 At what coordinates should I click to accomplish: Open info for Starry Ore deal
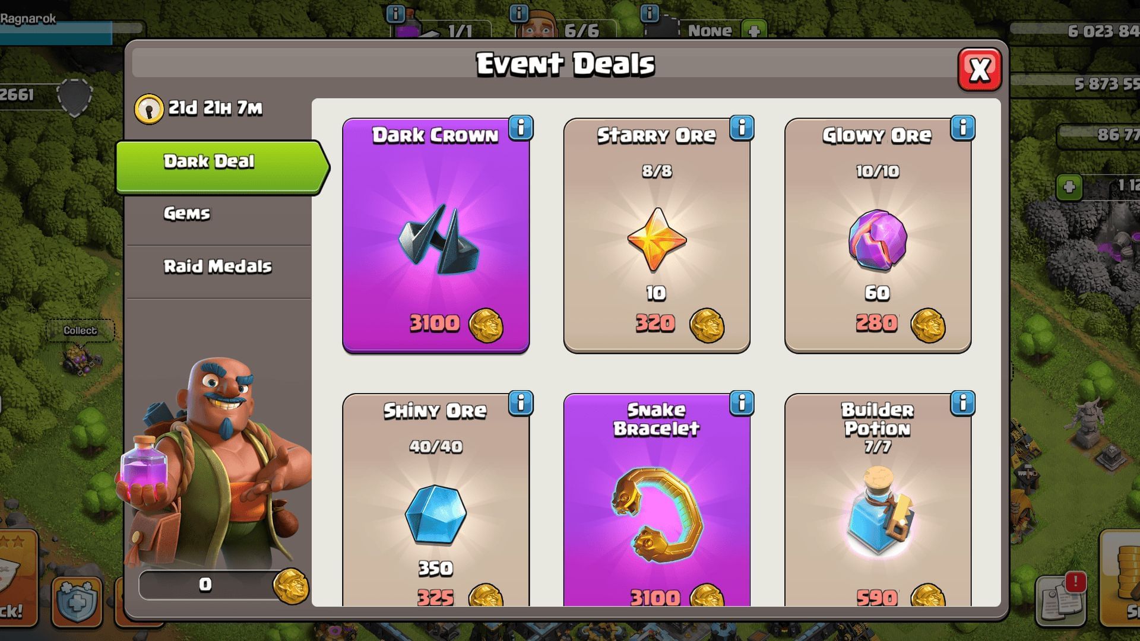742,128
